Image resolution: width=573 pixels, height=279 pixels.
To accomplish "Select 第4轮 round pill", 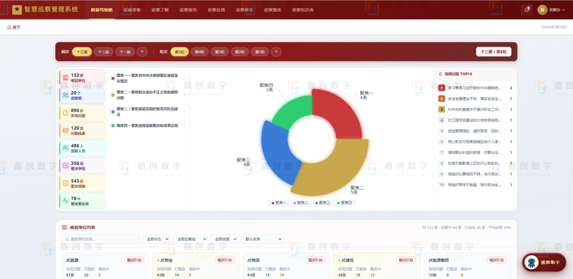I will click(x=200, y=52).
